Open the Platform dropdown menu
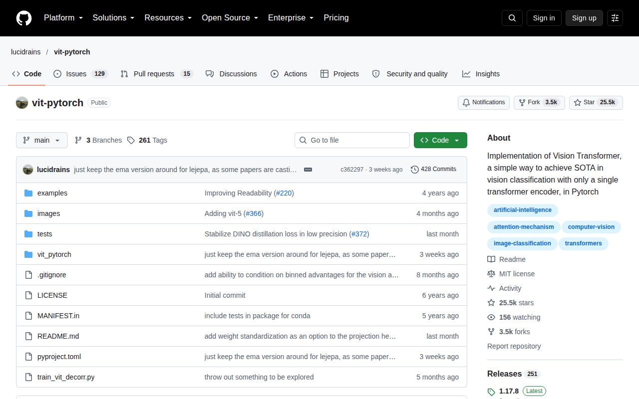This screenshot has height=399, width=639. pos(63,18)
